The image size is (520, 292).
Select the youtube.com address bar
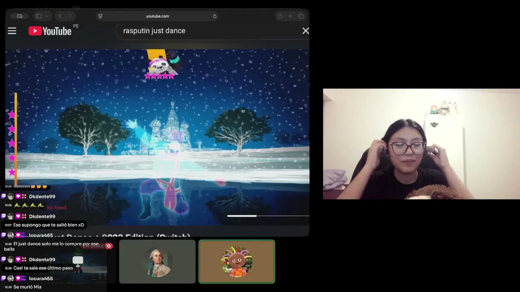tap(158, 16)
